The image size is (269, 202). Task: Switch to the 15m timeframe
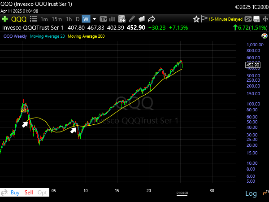57,19
